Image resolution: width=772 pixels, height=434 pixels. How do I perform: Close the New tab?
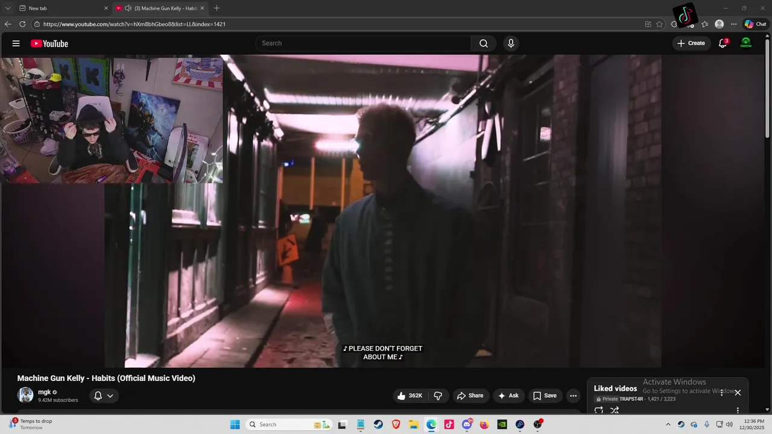106,8
